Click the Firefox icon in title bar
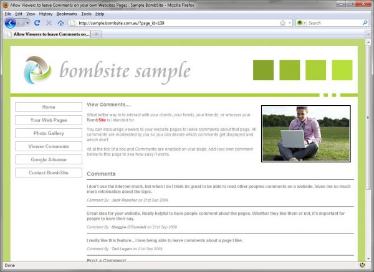The height and width of the screenshot is (272, 374). pyautogui.click(x=5, y=5)
